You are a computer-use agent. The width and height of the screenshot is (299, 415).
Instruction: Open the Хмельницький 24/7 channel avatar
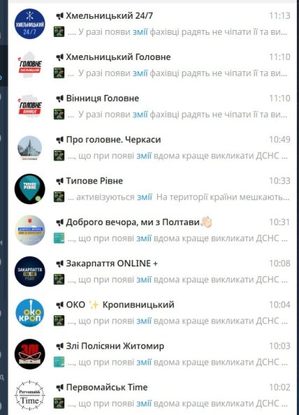click(29, 24)
